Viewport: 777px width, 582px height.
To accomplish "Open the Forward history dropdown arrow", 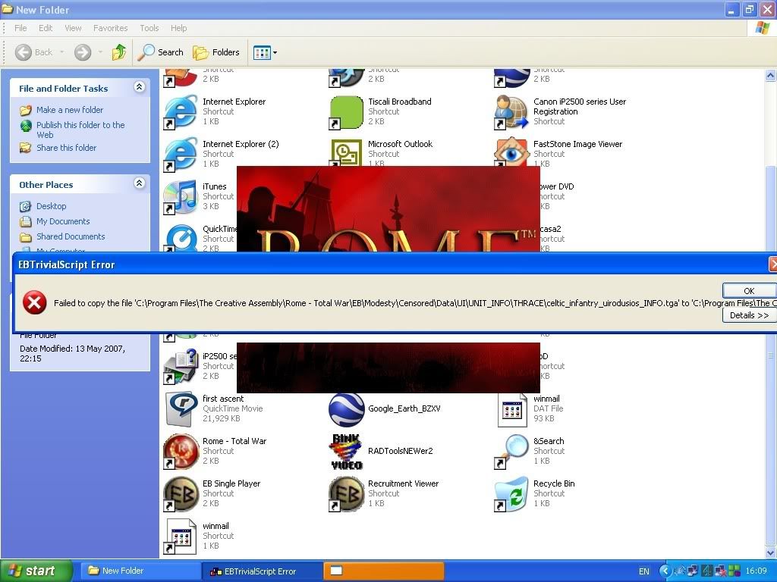I will tap(100, 52).
